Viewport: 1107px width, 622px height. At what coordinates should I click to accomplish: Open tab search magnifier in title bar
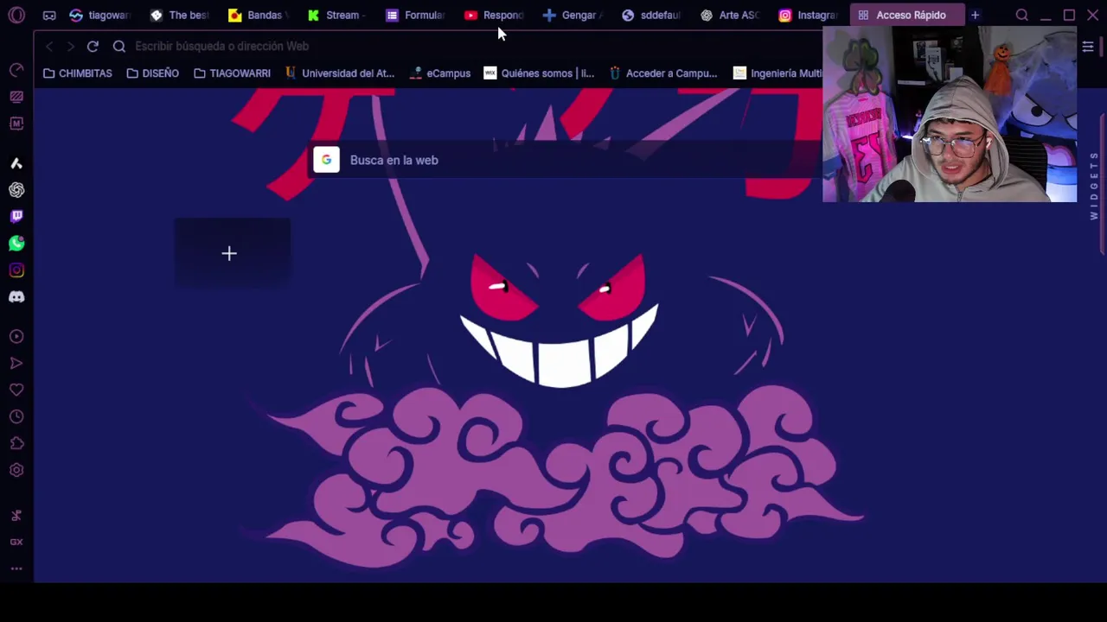coord(1022,15)
